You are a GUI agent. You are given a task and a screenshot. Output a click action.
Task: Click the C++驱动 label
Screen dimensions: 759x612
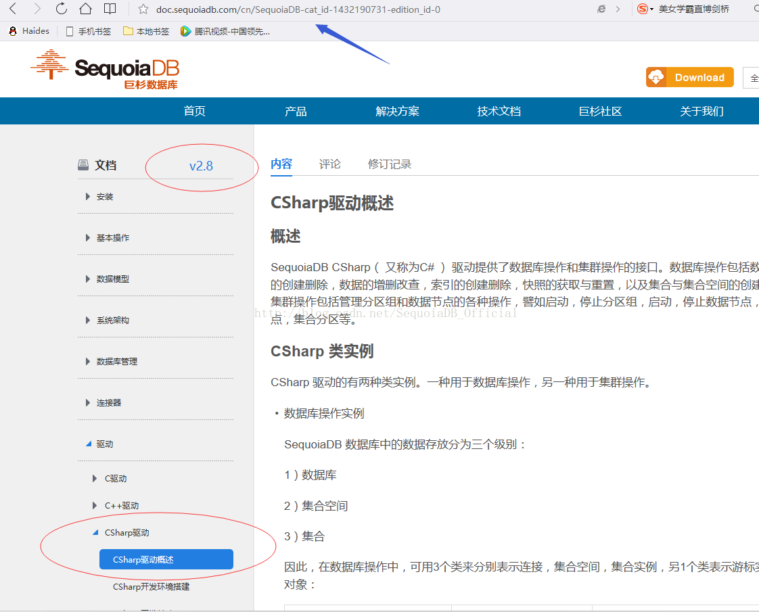pyautogui.click(x=122, y=506)
